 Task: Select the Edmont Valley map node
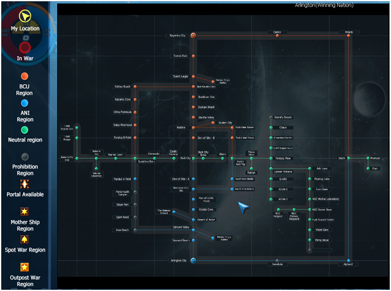point(193,230)
